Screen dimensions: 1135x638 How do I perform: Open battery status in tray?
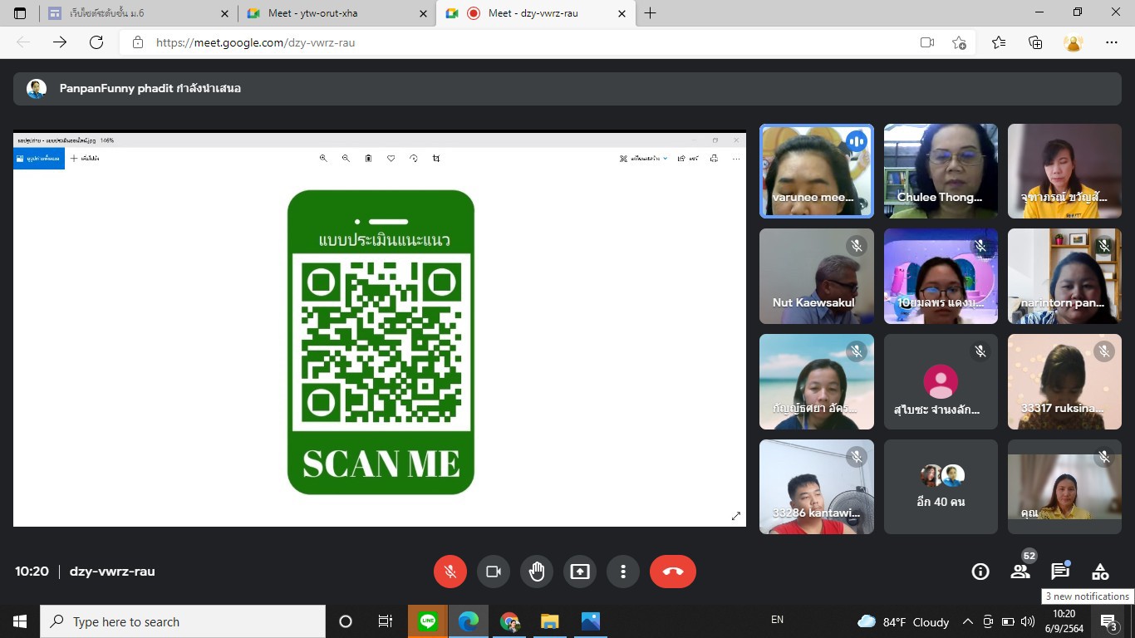point(1008,621)
